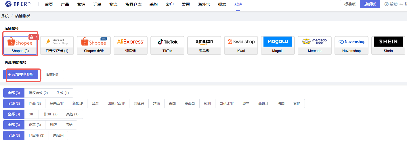Select the Mercado libre card
Screen dimensions: 407x143
point(315,45)
